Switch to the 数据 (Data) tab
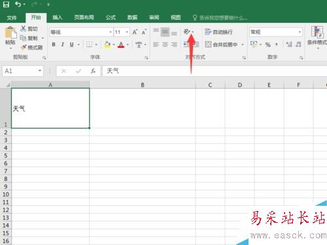Screen dimensions: 327x245 pos(132,18)
